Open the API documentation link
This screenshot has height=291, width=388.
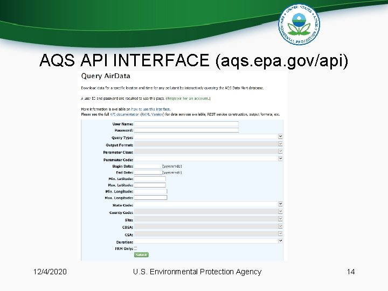pyautogui.click(x=124, y=115)
